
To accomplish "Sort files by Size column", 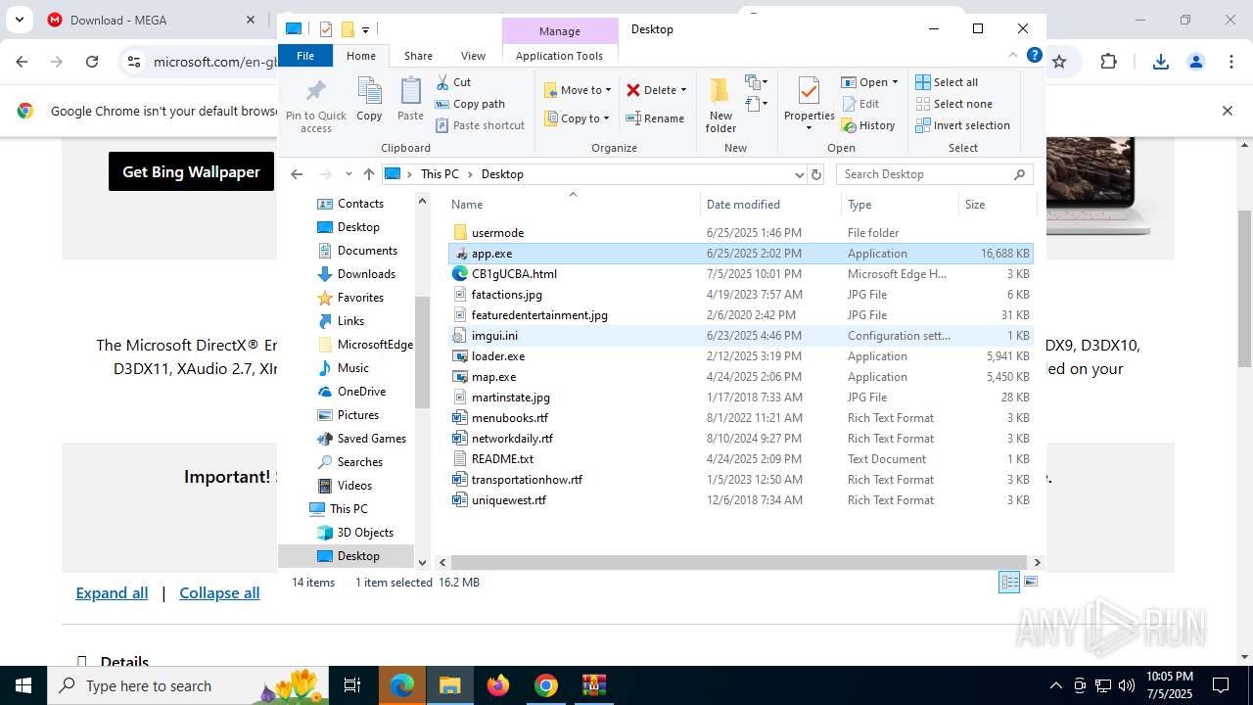I will tap(997, 205).
